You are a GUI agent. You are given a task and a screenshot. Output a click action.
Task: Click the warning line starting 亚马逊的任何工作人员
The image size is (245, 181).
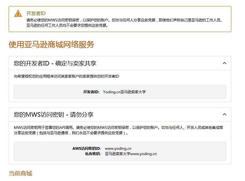click(x=67, y=25)
